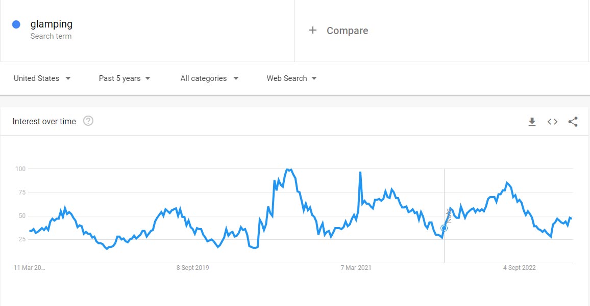Open the help tooltip question mark icon

(x=88, y=121)
